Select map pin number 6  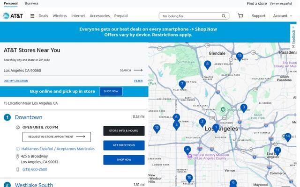click(x=176, y=117)
